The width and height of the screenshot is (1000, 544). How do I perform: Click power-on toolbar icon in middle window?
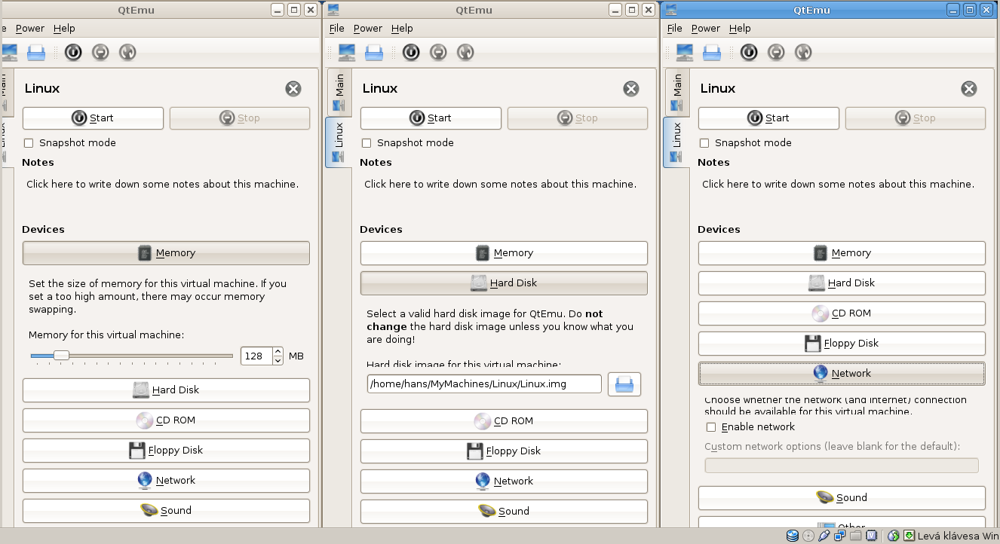411,52
